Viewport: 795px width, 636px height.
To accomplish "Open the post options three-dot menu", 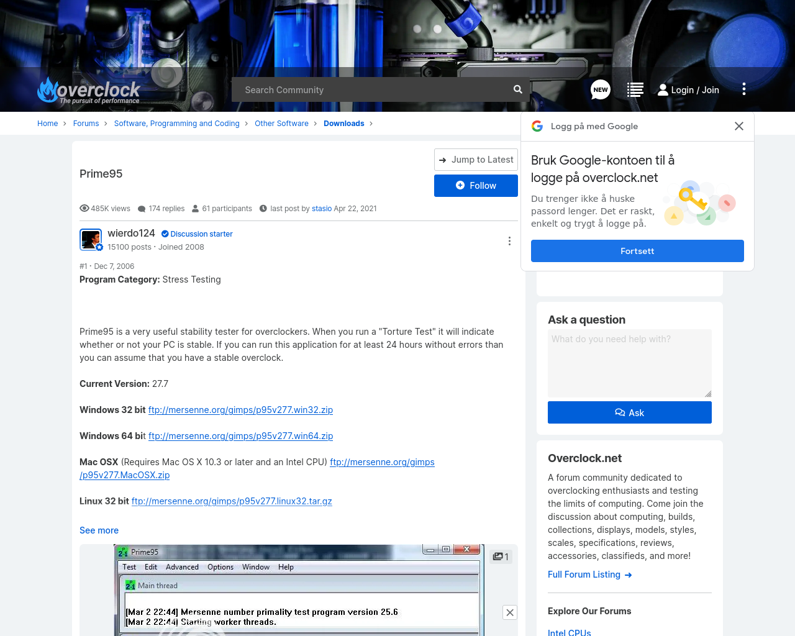I will pos(509,241).
